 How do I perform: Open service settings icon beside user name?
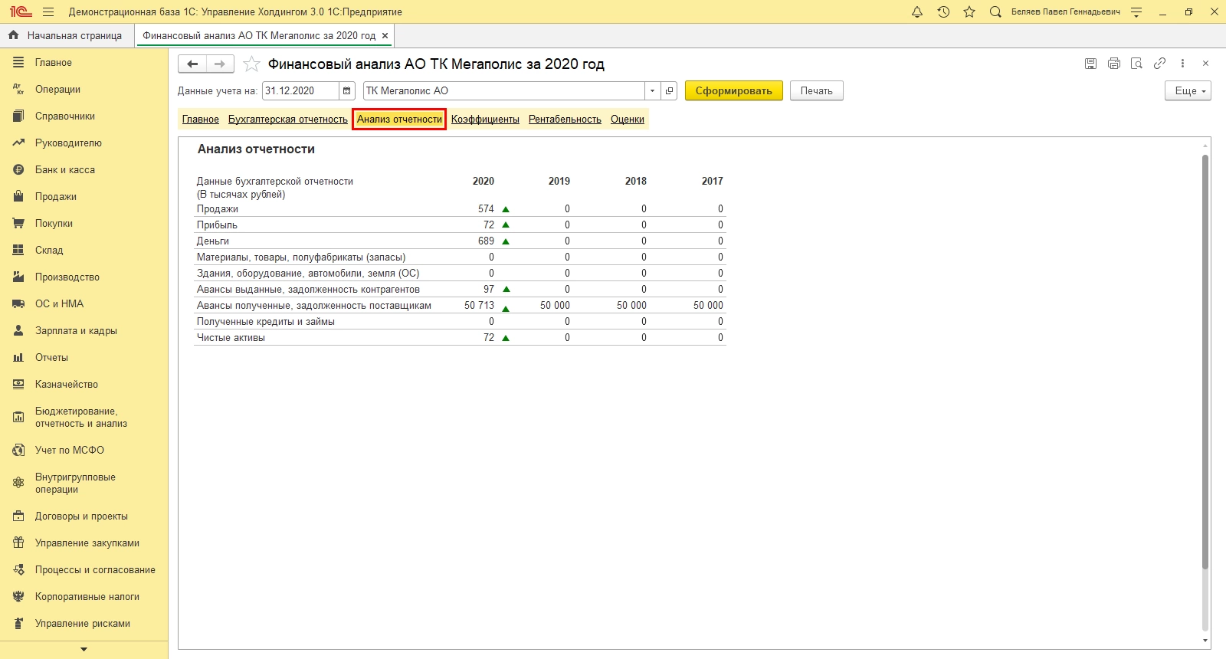pos(1136,11)
